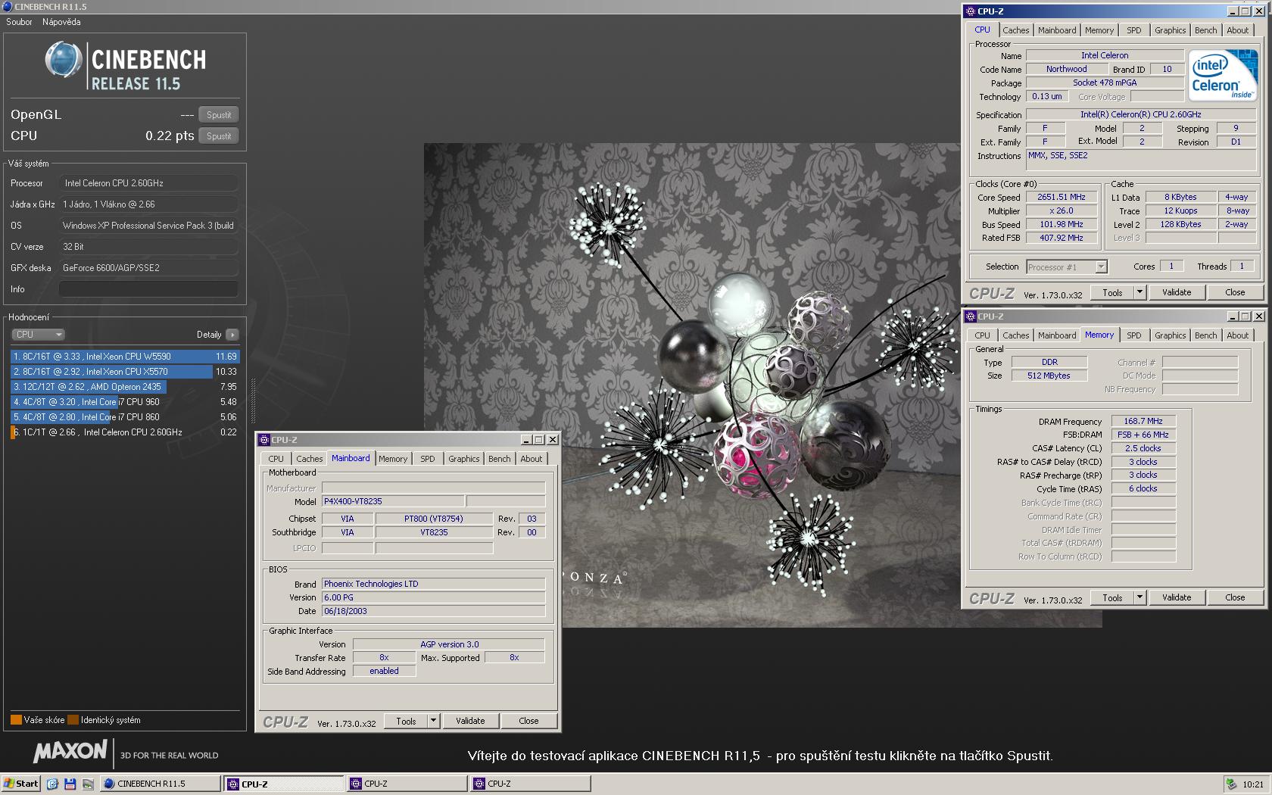Image resolution: width=1272 pixels, height=795 pixels.
Task: Click DRAM Frequency value 168.7 MHz
Action: click(1143, 421)
